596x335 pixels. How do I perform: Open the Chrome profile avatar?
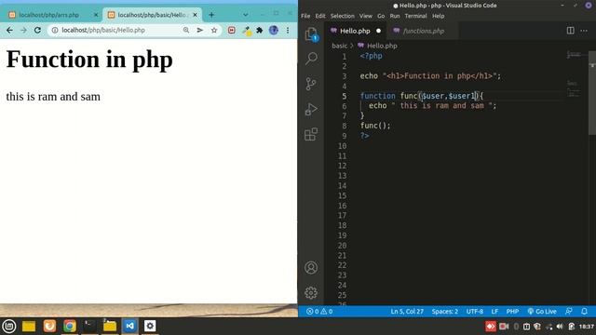coord(273,30)
